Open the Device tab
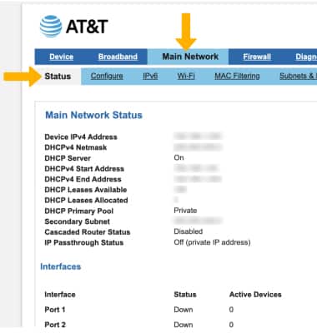Viewport: 317px width, 333px height. point(62,57)
